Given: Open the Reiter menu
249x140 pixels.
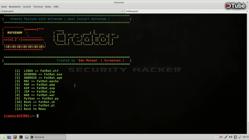Looking at the screenshot, I should click(48, 7).
